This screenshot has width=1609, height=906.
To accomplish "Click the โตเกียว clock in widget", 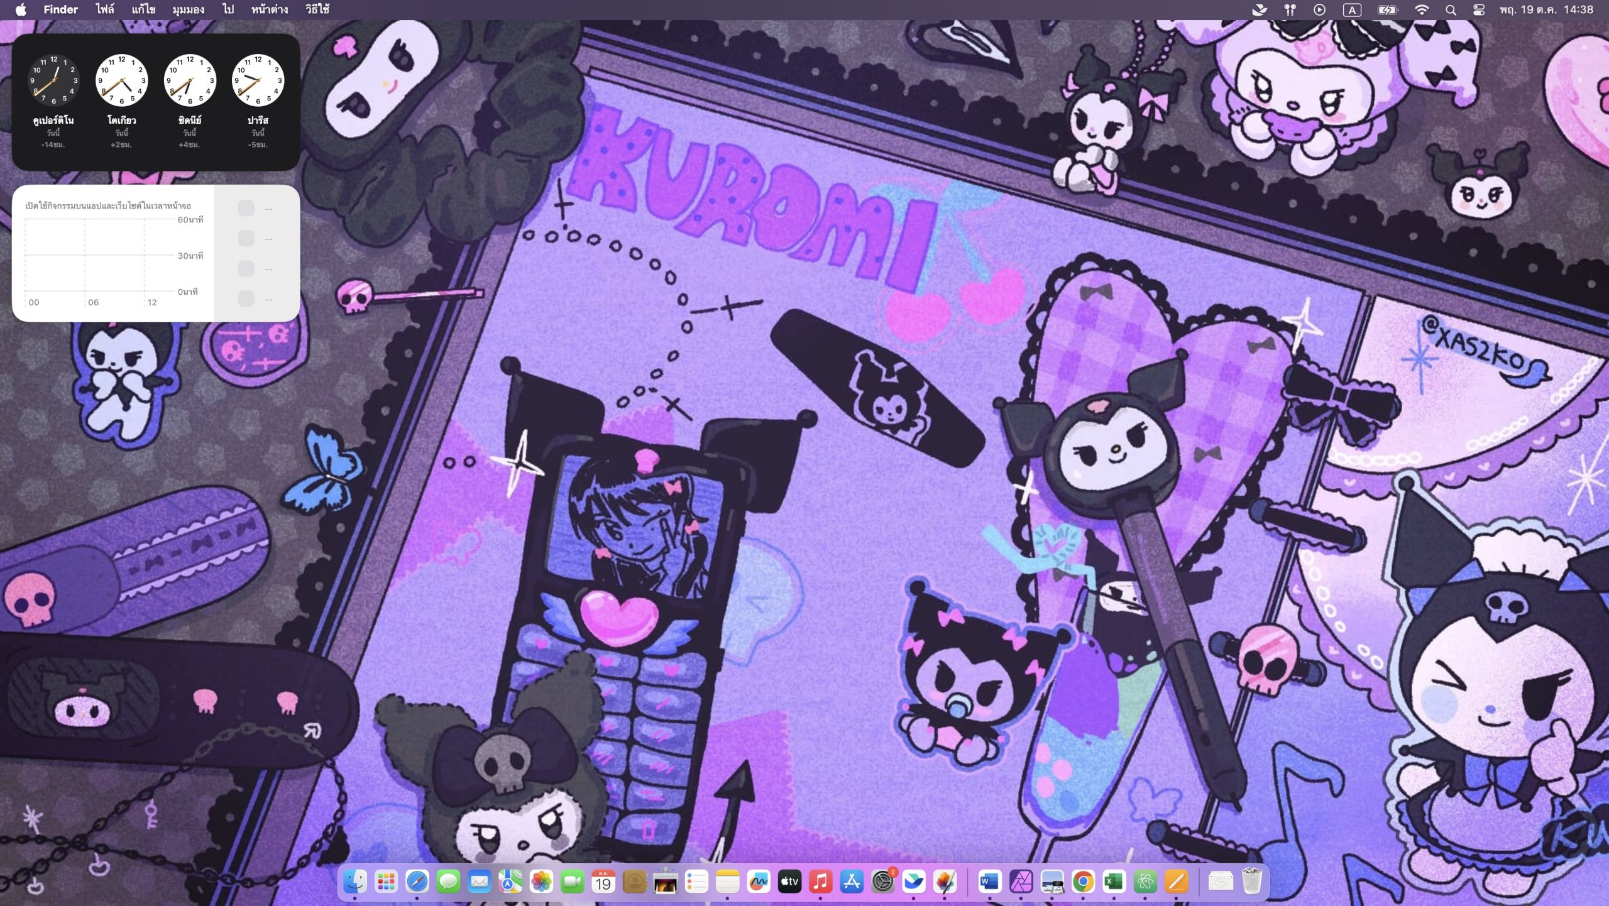I will coord(121,80).
